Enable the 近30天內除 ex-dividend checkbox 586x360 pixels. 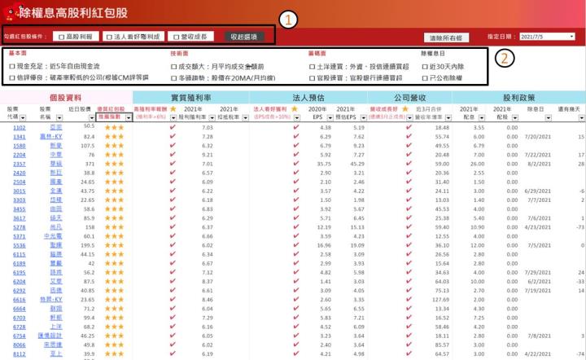425,67
